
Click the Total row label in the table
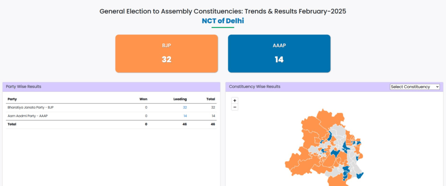(x=12, y=124)
